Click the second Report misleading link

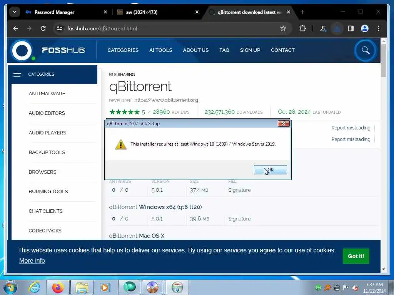tap(351, 139)
